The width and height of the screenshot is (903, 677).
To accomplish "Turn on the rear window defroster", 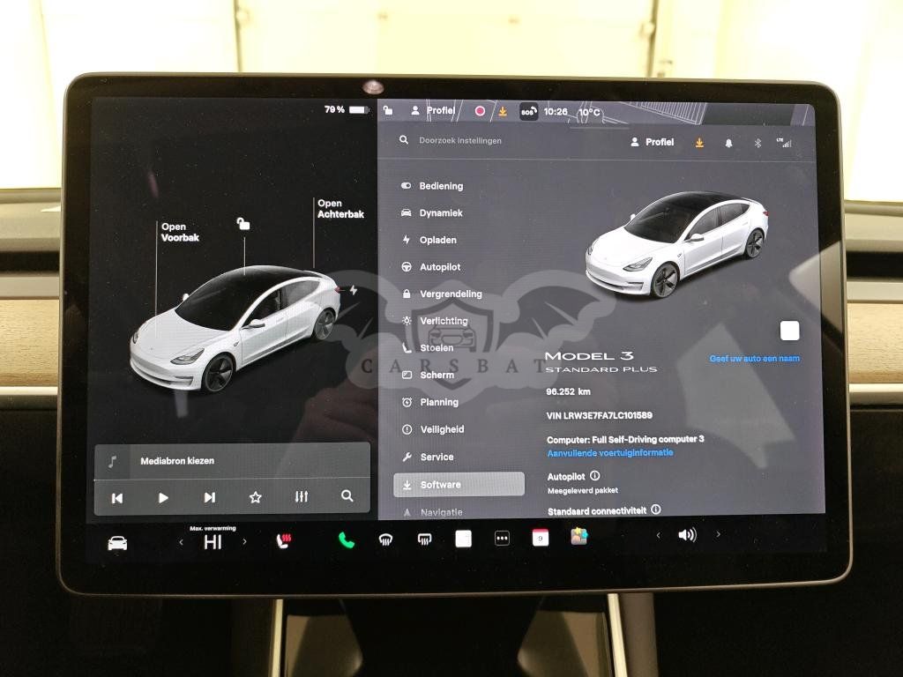I will click(x=424, y=539).
